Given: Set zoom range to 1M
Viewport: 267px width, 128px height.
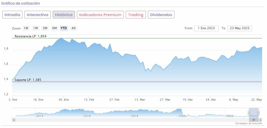Looking at the screenshot, I should click(x=35, y=28).
